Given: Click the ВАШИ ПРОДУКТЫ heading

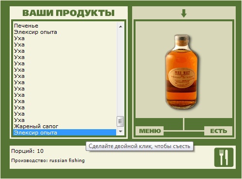Looking at the screenshot, I should (x=69, y=13).
